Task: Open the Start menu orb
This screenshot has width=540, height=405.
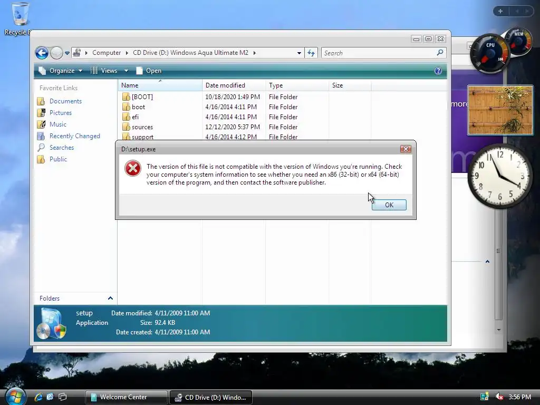Action: pyautogui.click(x=15, y=397)
